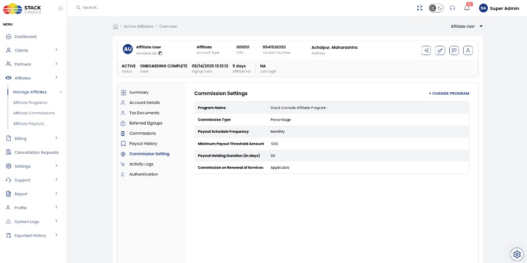The height and width of the screenshot is (263, 527).
Task: Click the search magnifier icon
Action: pos(78,7)
